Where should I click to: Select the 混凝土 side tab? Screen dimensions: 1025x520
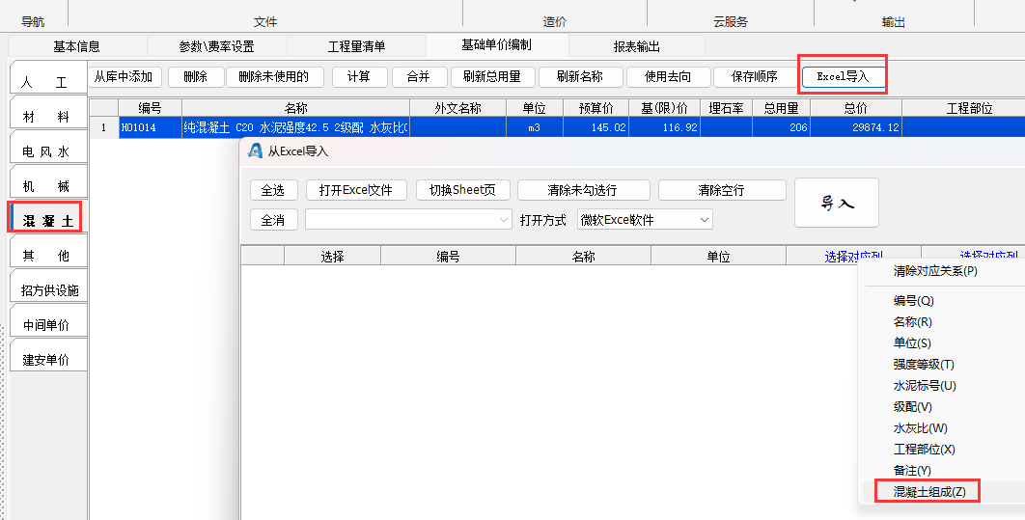[x=47, y=221]
